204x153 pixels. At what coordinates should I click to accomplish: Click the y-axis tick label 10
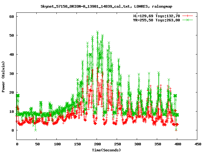click(x=11, y=112)
